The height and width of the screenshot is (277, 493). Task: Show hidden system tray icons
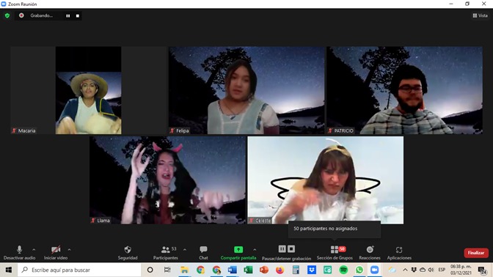click(x=405, y=270)
